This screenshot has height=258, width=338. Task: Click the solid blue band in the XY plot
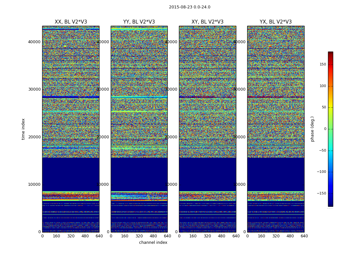pos(207,174)
